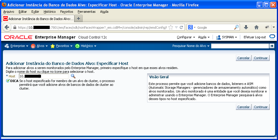
Task: Click the target search go arrow
Action: tap(272, 46)
